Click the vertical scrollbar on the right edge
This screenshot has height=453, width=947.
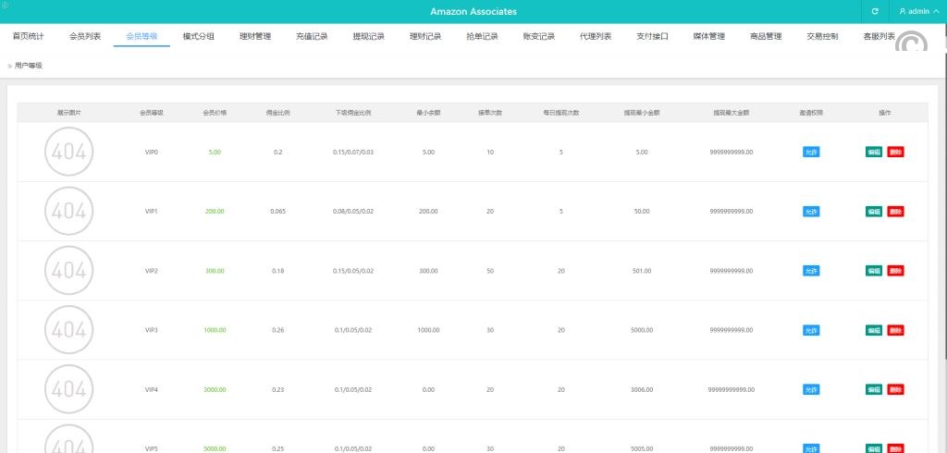point(943,231)
